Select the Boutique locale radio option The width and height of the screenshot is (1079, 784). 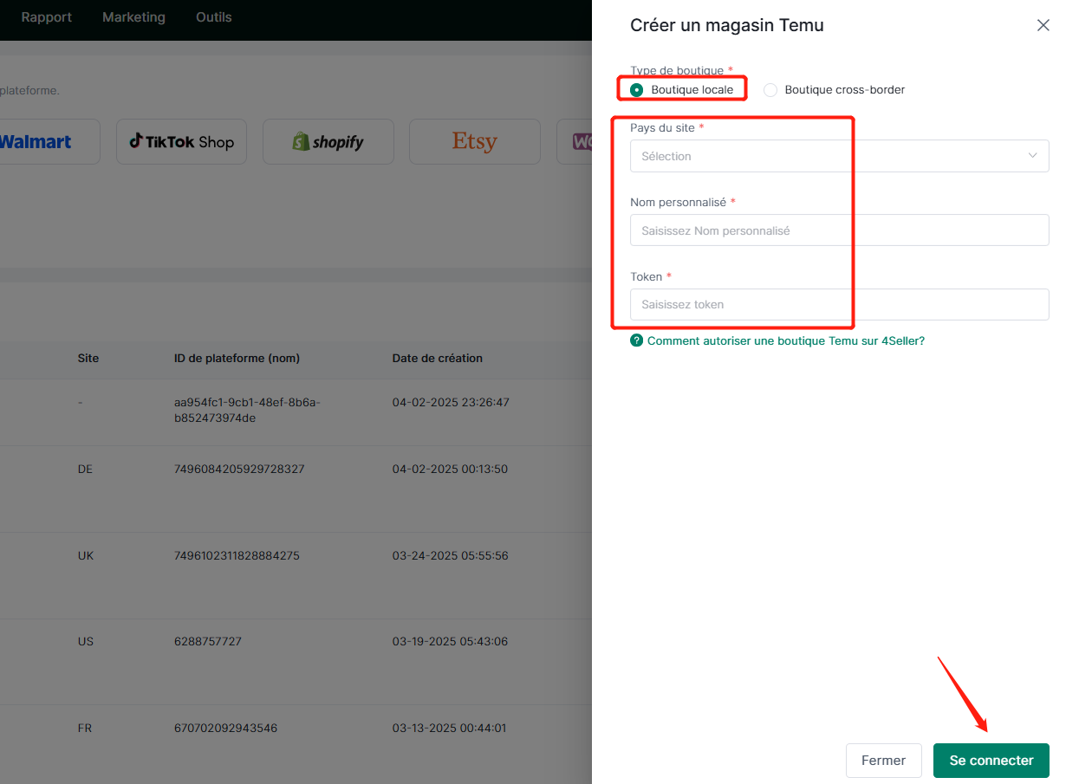point(637,90)
